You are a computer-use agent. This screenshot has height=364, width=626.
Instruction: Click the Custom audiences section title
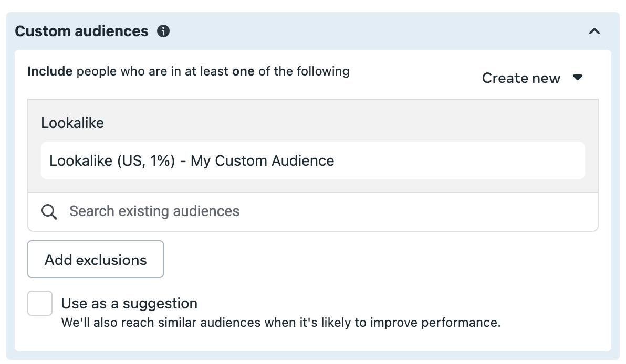pyautogui.click(x=81, y=31)
